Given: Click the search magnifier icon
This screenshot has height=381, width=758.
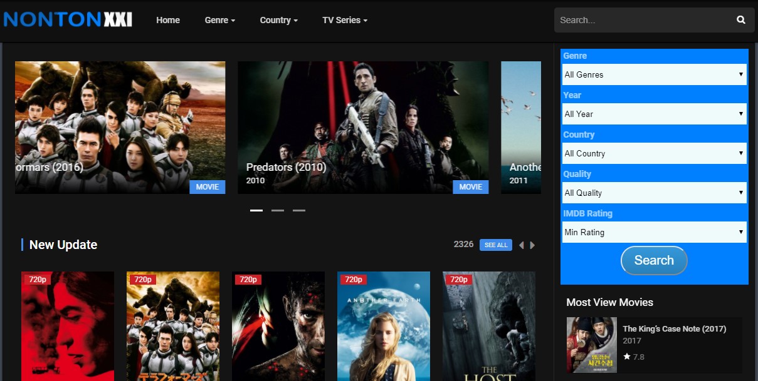Looking at the screenshot, I should click(x=741, y=20).
